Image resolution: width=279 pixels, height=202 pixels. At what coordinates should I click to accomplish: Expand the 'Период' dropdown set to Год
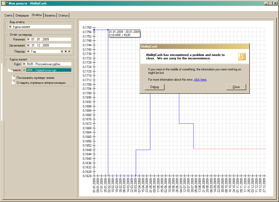tap(28, 51)
